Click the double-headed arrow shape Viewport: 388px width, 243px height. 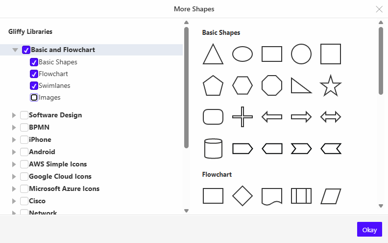pos(331,117)
